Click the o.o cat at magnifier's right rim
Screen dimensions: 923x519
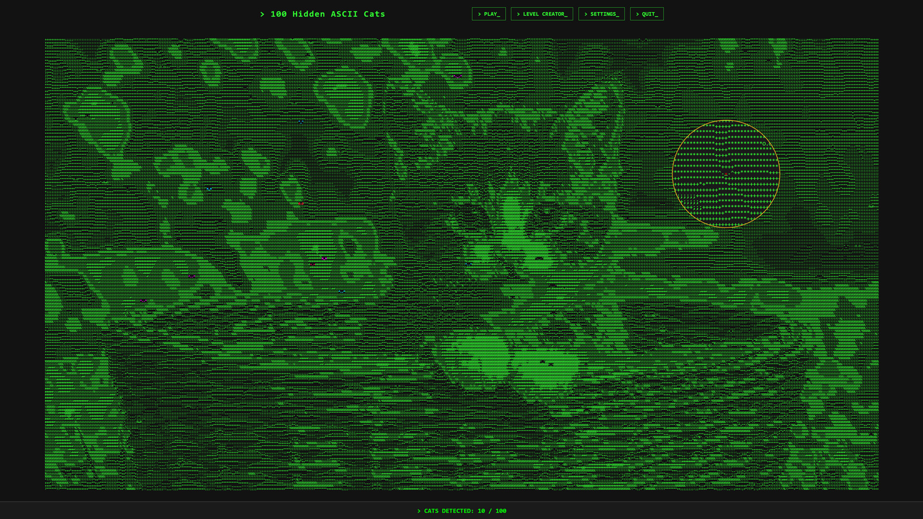(766, 144)
